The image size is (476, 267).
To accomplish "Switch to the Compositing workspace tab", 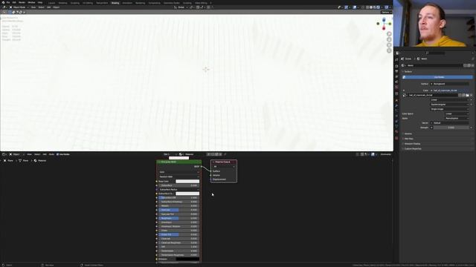I will (154, 3).
